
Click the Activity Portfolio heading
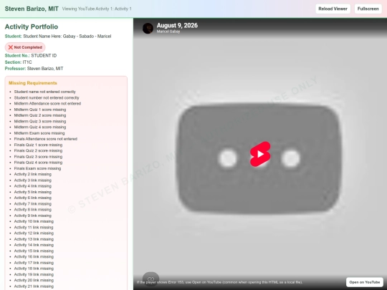point(32,26)
